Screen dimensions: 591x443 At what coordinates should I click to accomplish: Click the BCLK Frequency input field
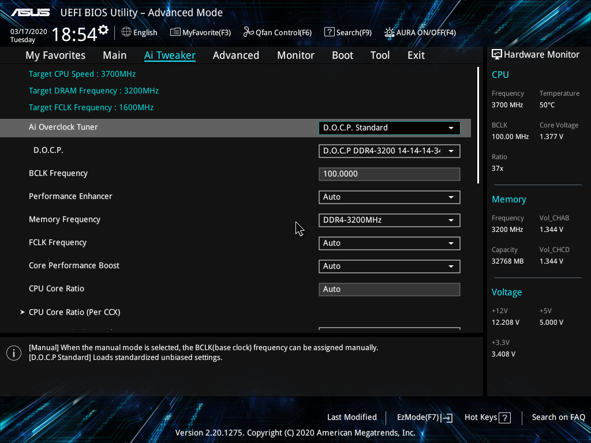[x=390, y=174]
